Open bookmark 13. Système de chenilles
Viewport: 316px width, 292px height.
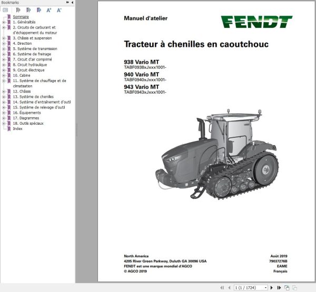click(33, 97)
